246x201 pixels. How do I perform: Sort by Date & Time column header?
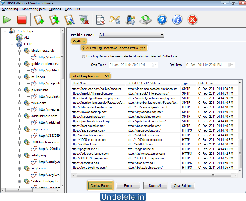coord(217,83)
